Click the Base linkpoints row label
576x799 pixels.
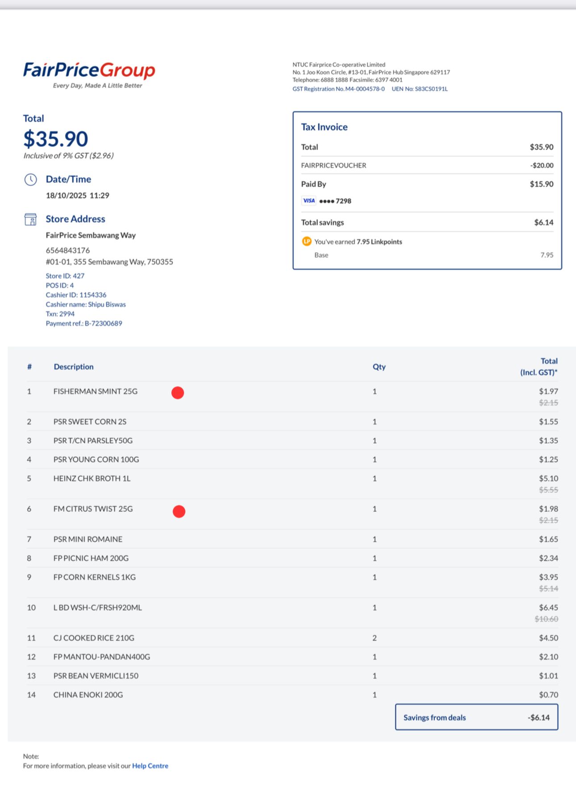[321, 255]
